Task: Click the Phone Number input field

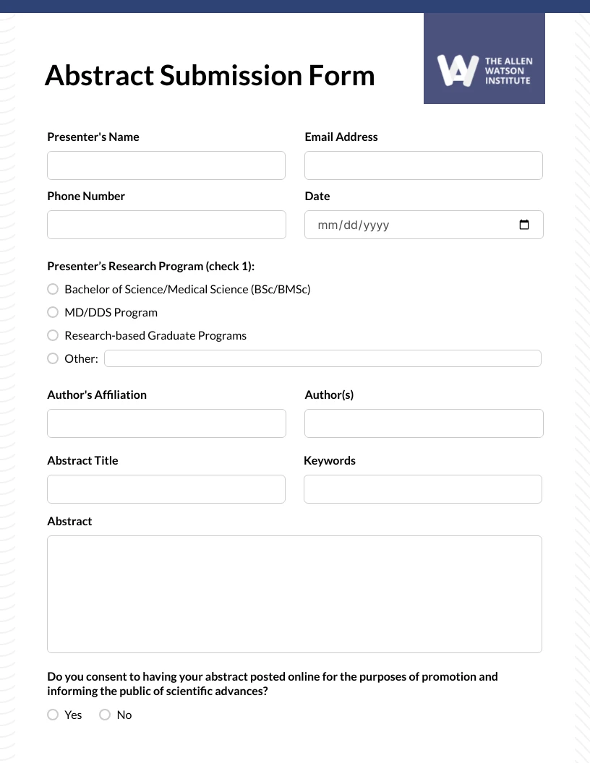Action: [166, 225]
